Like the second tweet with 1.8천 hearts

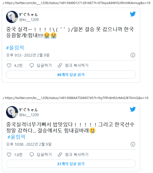[9, 155]
